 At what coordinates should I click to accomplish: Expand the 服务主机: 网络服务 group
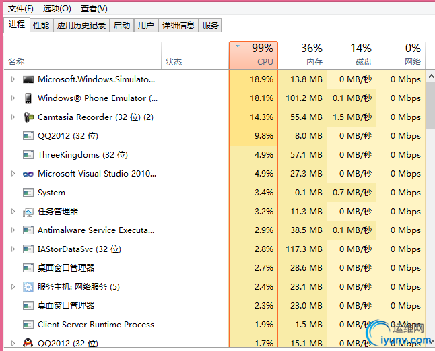[13, 287]
